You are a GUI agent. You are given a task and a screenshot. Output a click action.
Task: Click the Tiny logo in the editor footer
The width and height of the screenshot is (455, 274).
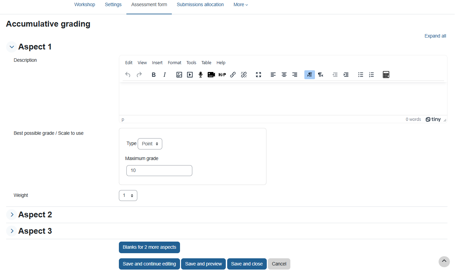433,119
